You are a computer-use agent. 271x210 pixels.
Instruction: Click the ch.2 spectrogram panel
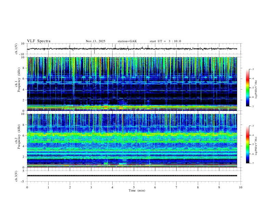coord(132,141)
